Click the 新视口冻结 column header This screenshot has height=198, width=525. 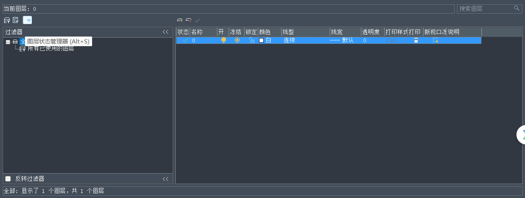(435, 32)
